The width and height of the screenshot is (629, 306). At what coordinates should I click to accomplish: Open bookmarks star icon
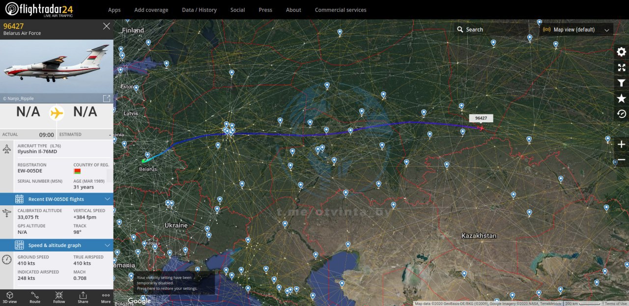click(621, 98)
